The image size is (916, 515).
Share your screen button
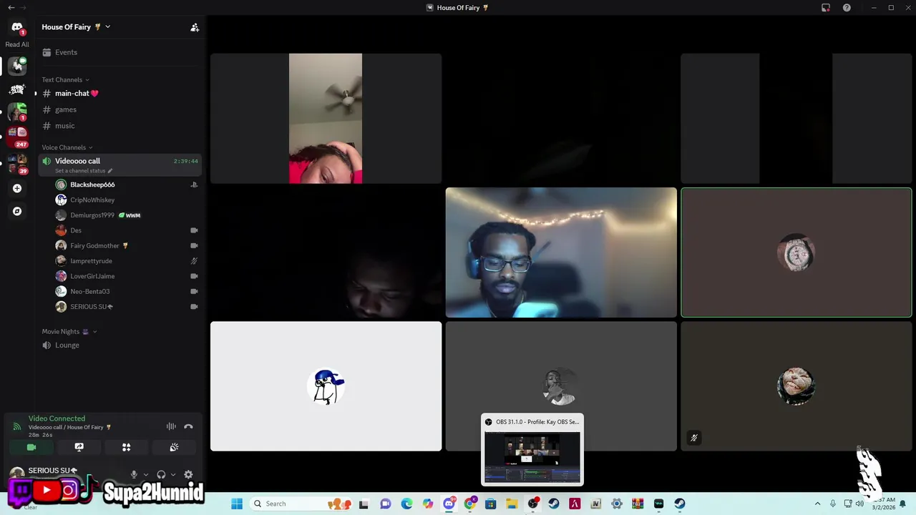click(79, 447)
